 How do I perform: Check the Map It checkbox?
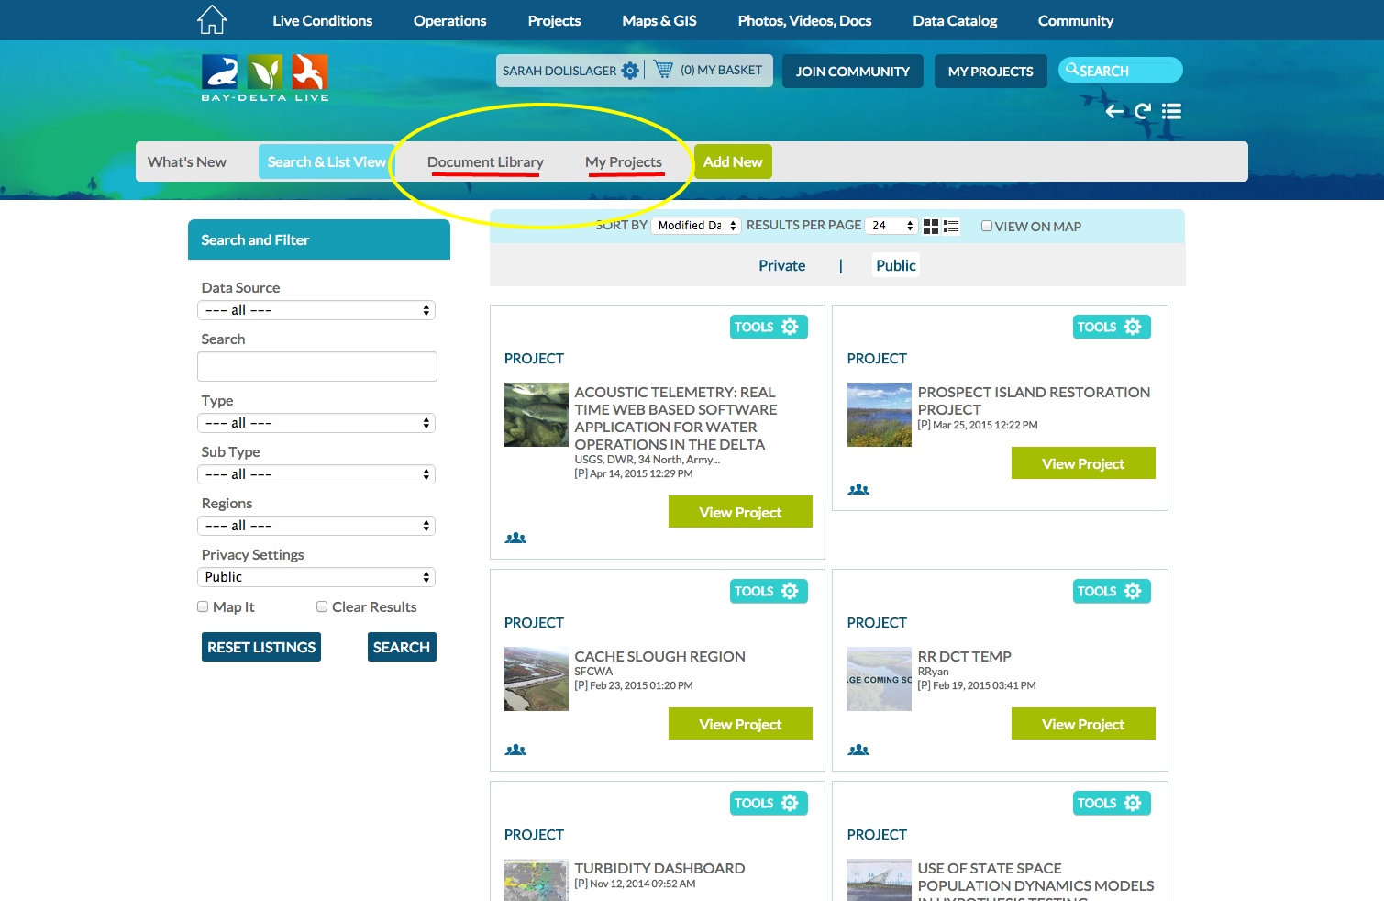(203, 606)
